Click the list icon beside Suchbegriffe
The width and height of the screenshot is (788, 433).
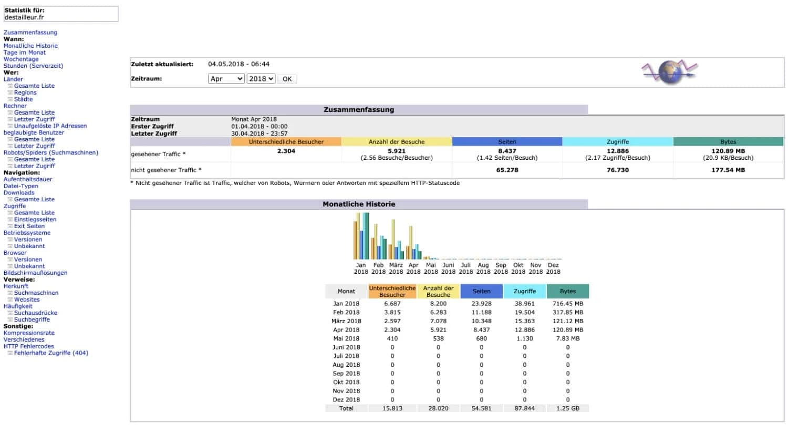point(10,319)
